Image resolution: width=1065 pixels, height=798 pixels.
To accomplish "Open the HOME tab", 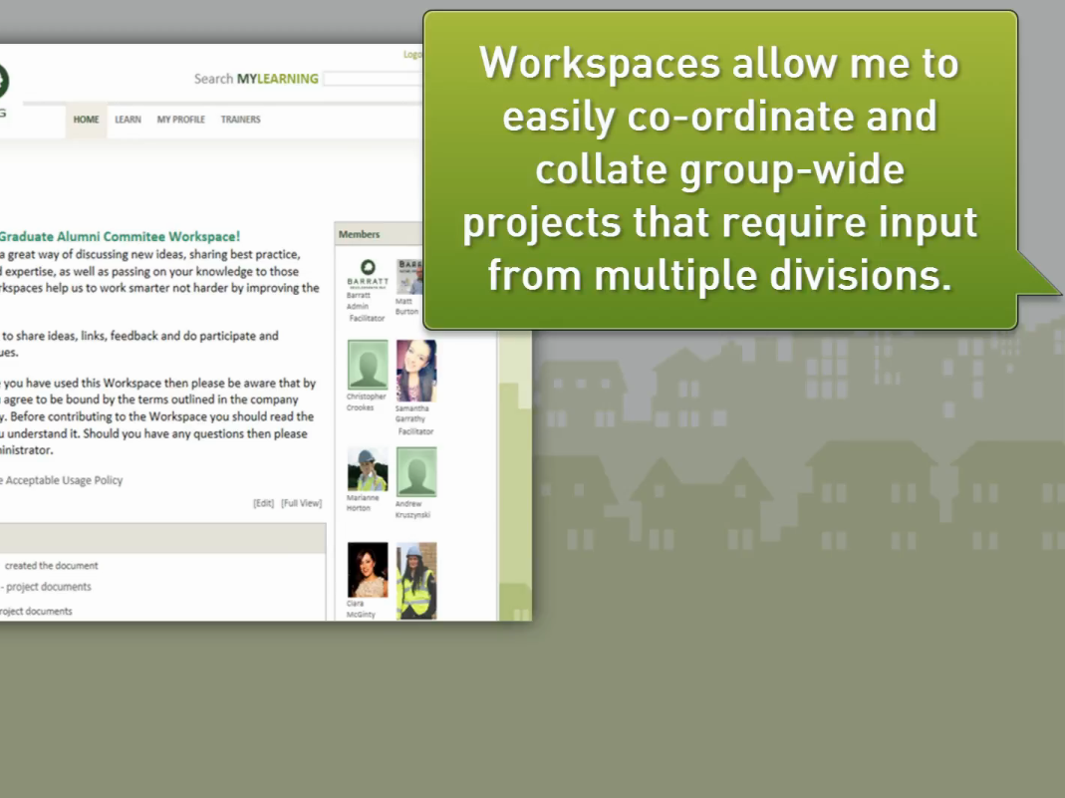I will [86, 120].
